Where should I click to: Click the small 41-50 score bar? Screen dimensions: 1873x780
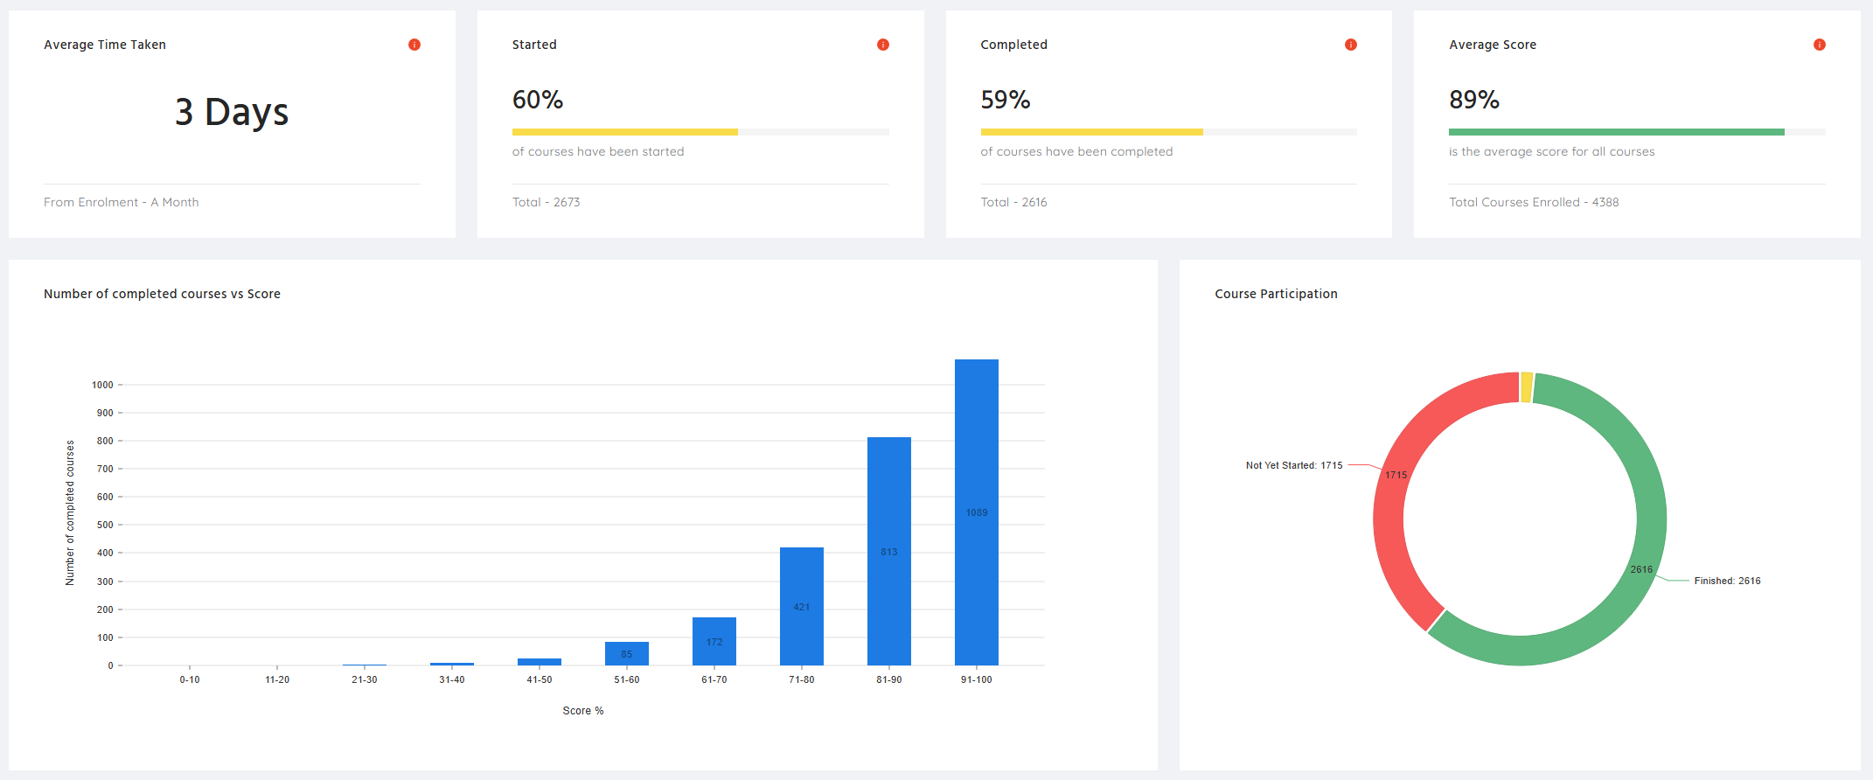pyautogui.click(x=539, y=662)
